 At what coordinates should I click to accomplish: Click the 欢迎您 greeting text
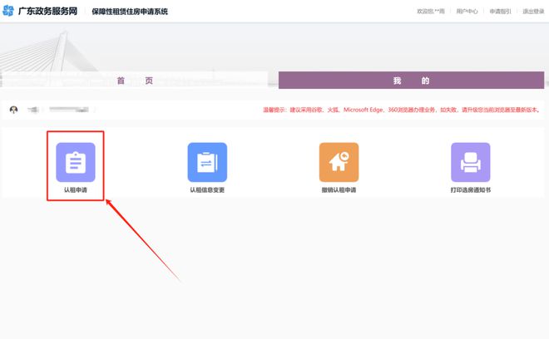coord(431,11)
